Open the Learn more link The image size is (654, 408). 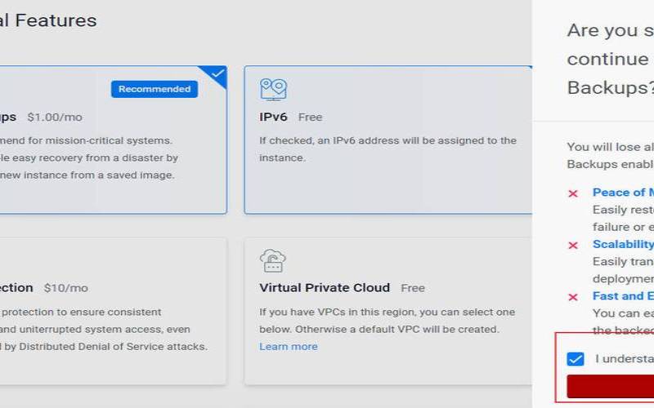pos(289,346)
